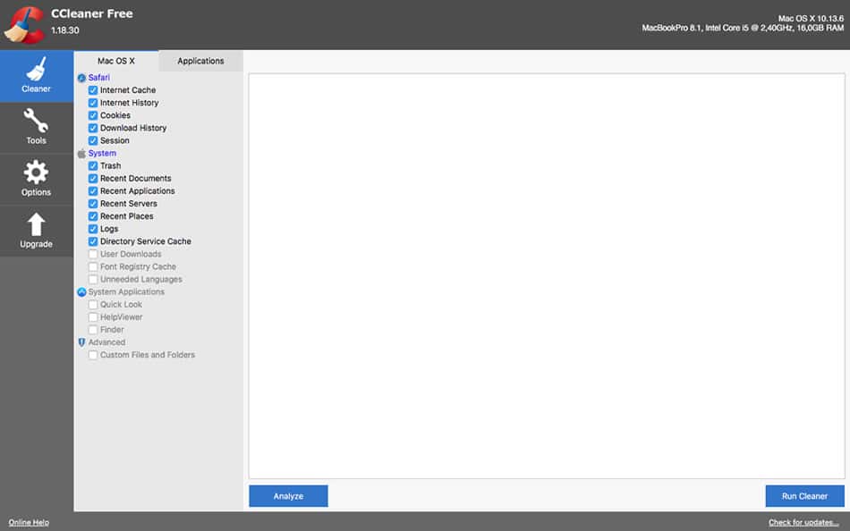Viewport: 850px width, 531px height.
Task: Uncheck Recent Places checkbox
Action: [93, 216]
